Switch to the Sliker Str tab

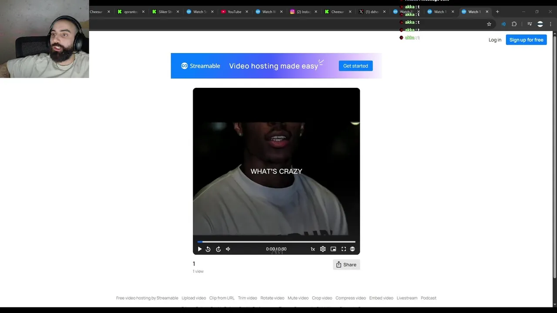pyautogui.click(x=165, y=12)
